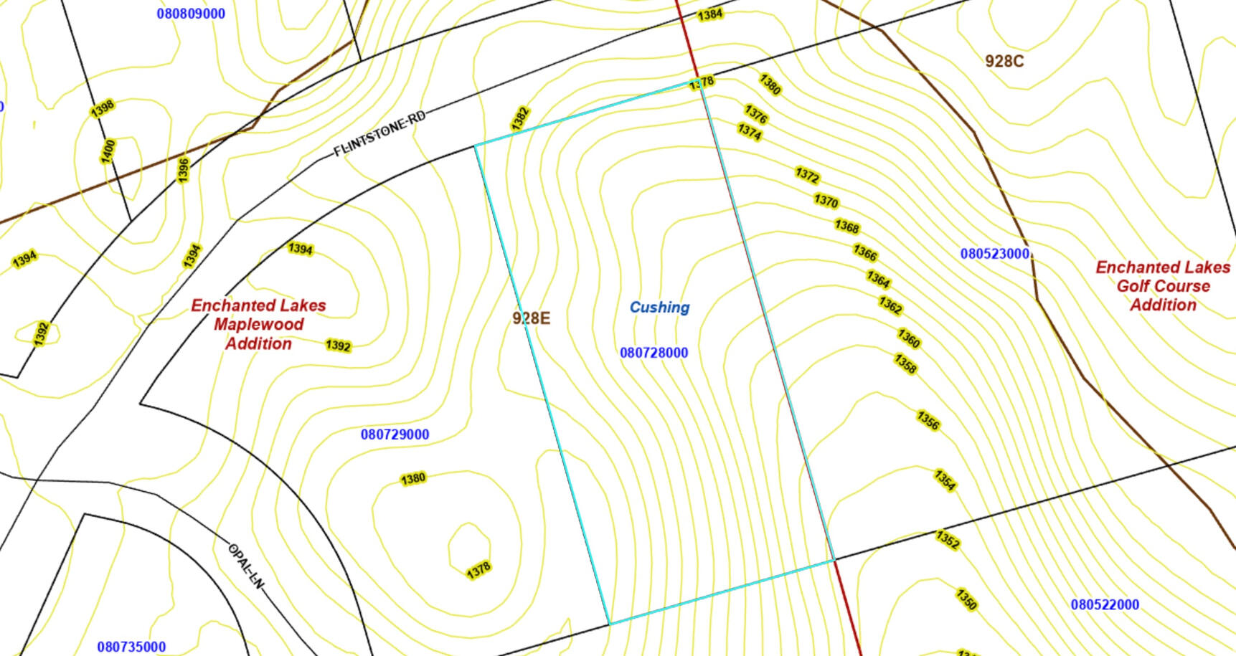
Task: Select the 1392 elevation contour label
Action: (x=337, y=346)
